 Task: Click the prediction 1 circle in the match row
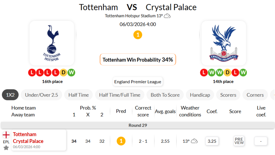coord(121,141)
